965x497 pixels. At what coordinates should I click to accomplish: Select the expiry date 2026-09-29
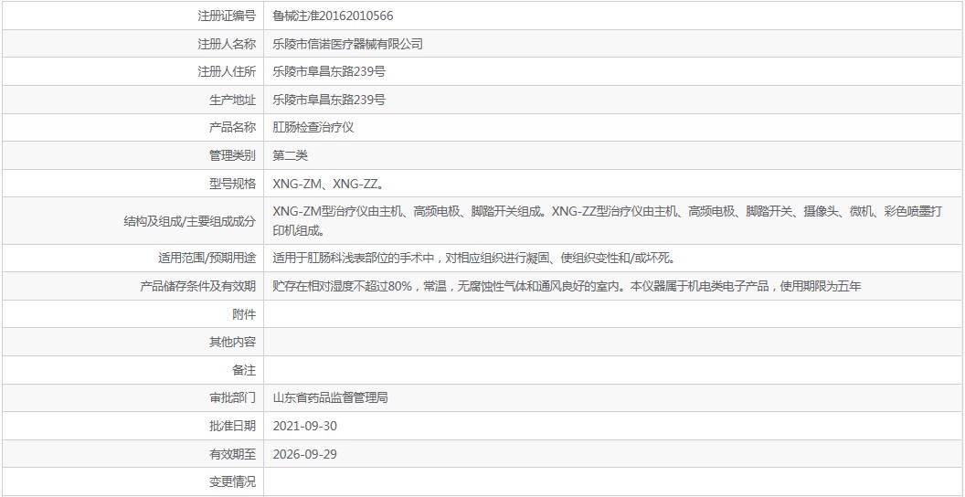click(304, 455)
